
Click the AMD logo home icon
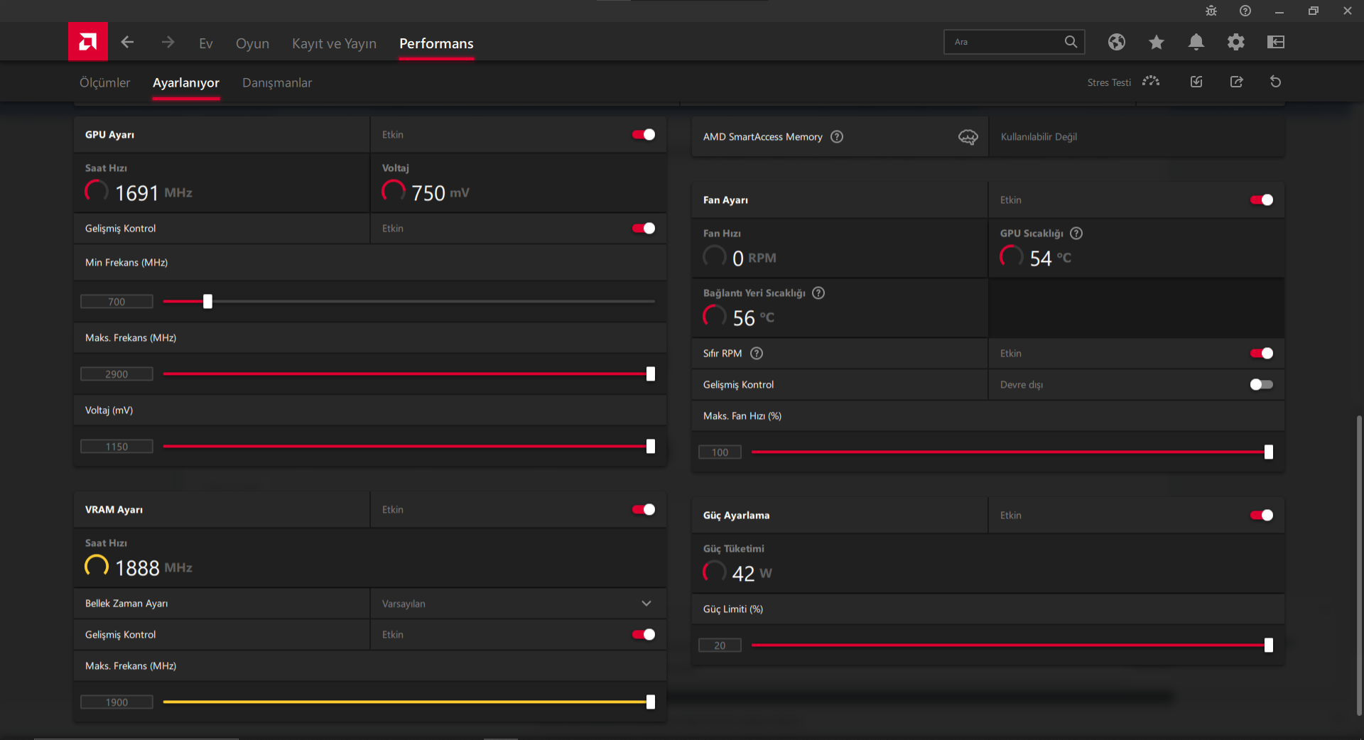(x=88, y=42)
